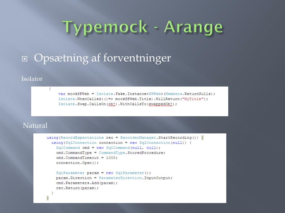Screen dimensions: 285x213
Task: Click the square bullet icon before Opsætning
Action: [24, 59]
